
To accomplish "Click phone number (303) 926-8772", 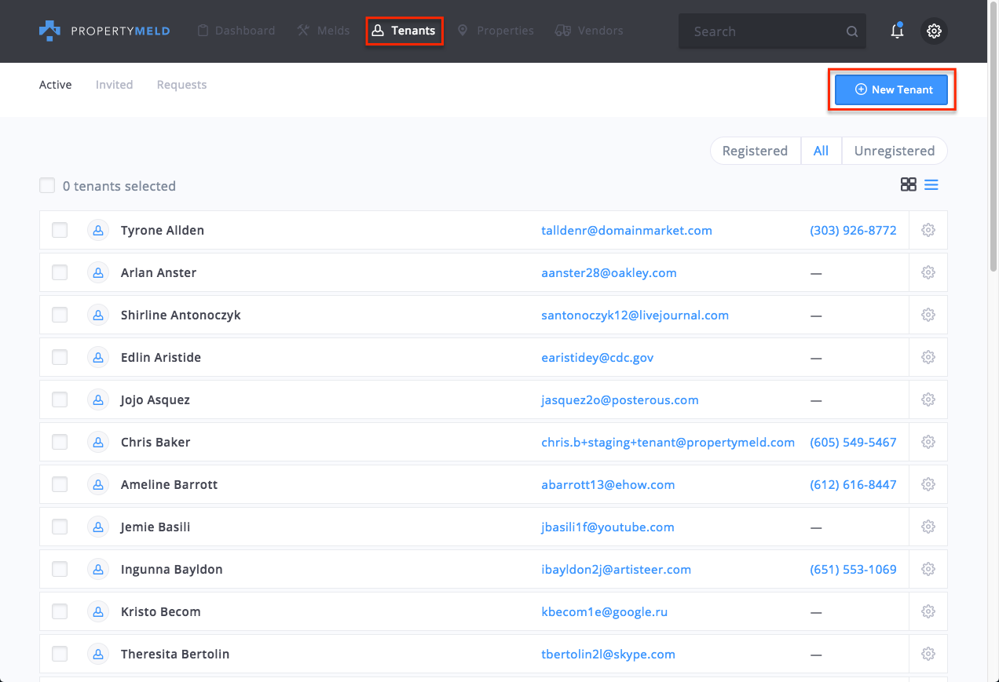I will click(853, 230).
